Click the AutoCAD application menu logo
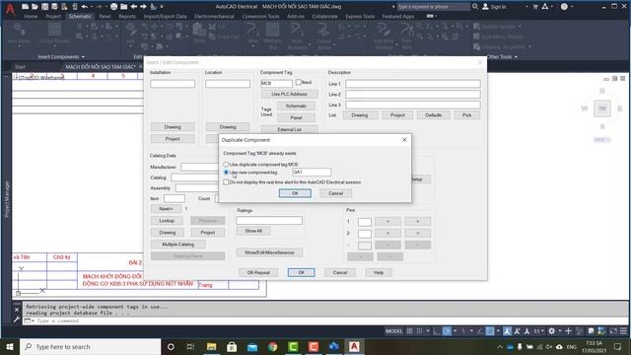This screenshot has height=355, width=631. [10, 9]
